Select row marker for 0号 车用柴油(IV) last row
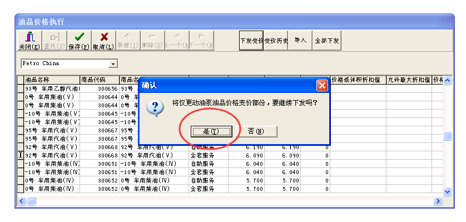The height and width of the screenshot is (222, 466). pos(20,189)
